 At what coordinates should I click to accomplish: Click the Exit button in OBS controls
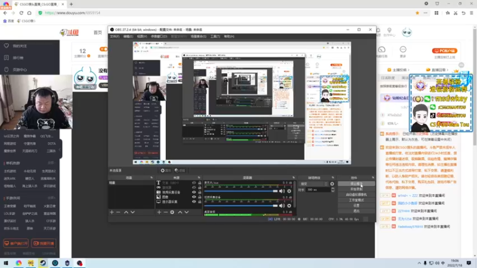click(356, 211)
